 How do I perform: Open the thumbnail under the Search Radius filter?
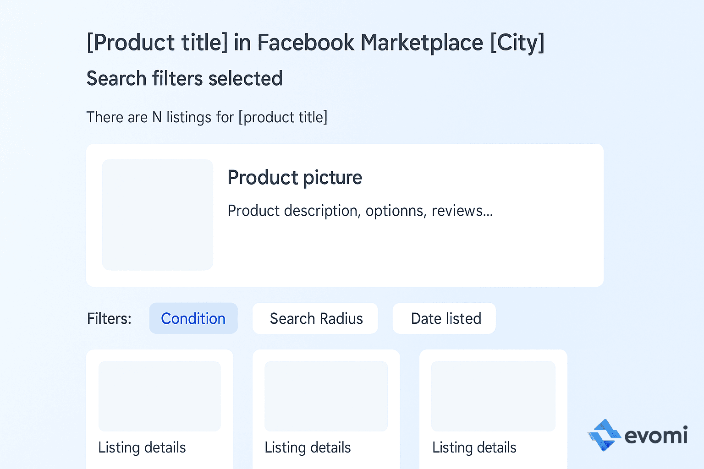pos(326,396)
